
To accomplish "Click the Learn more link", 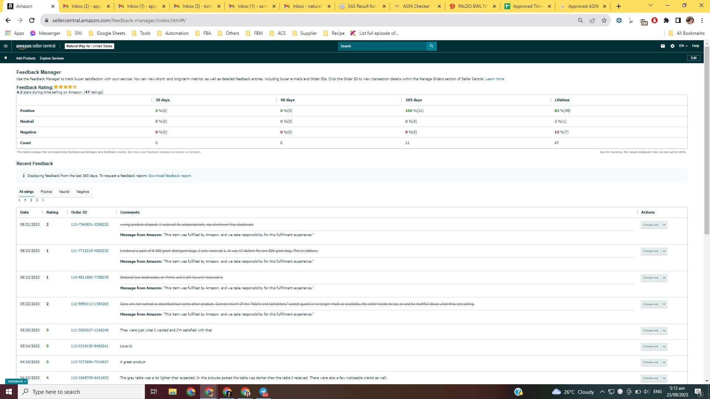I will tap(495, 79).
